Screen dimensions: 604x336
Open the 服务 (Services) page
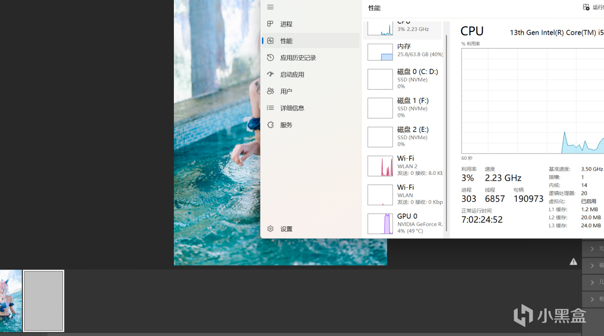pyautogui.click(x=311, y=125)
